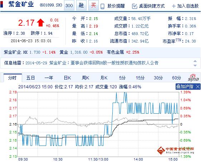Image resolution: width=201 pixels, height=162 pixels.
Task: Click the 11:30/13:00 time axis label
Action: [x=98, y=159]
